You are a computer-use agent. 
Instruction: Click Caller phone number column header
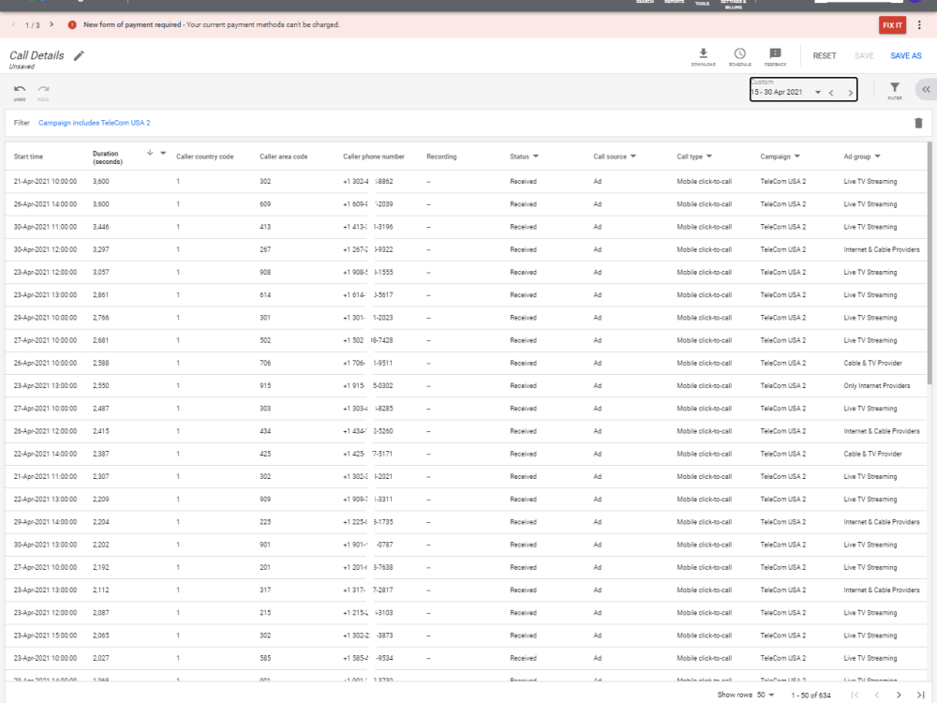374,157
